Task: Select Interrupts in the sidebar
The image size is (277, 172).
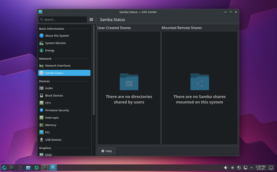Action: [64, 118]
